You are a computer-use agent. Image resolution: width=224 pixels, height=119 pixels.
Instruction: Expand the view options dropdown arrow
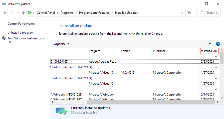[x=210, y=44]
